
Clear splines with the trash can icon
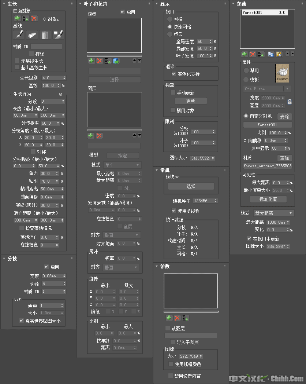[45, 34]
